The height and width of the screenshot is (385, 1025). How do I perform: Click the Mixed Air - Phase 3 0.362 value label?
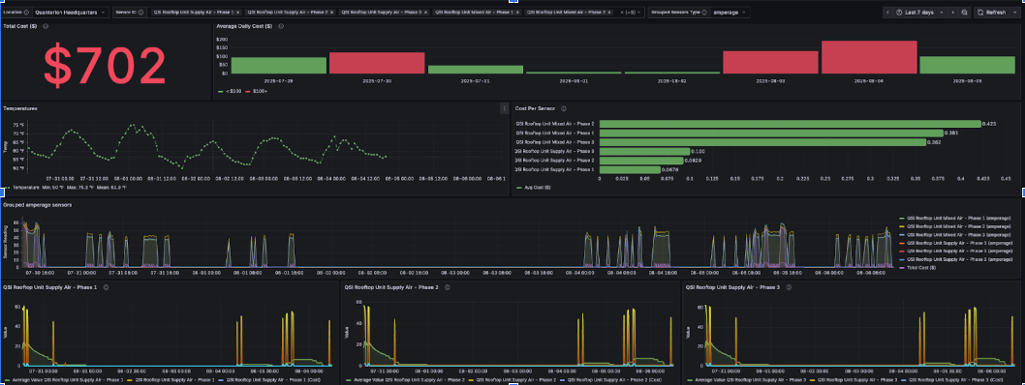(934, 141)
